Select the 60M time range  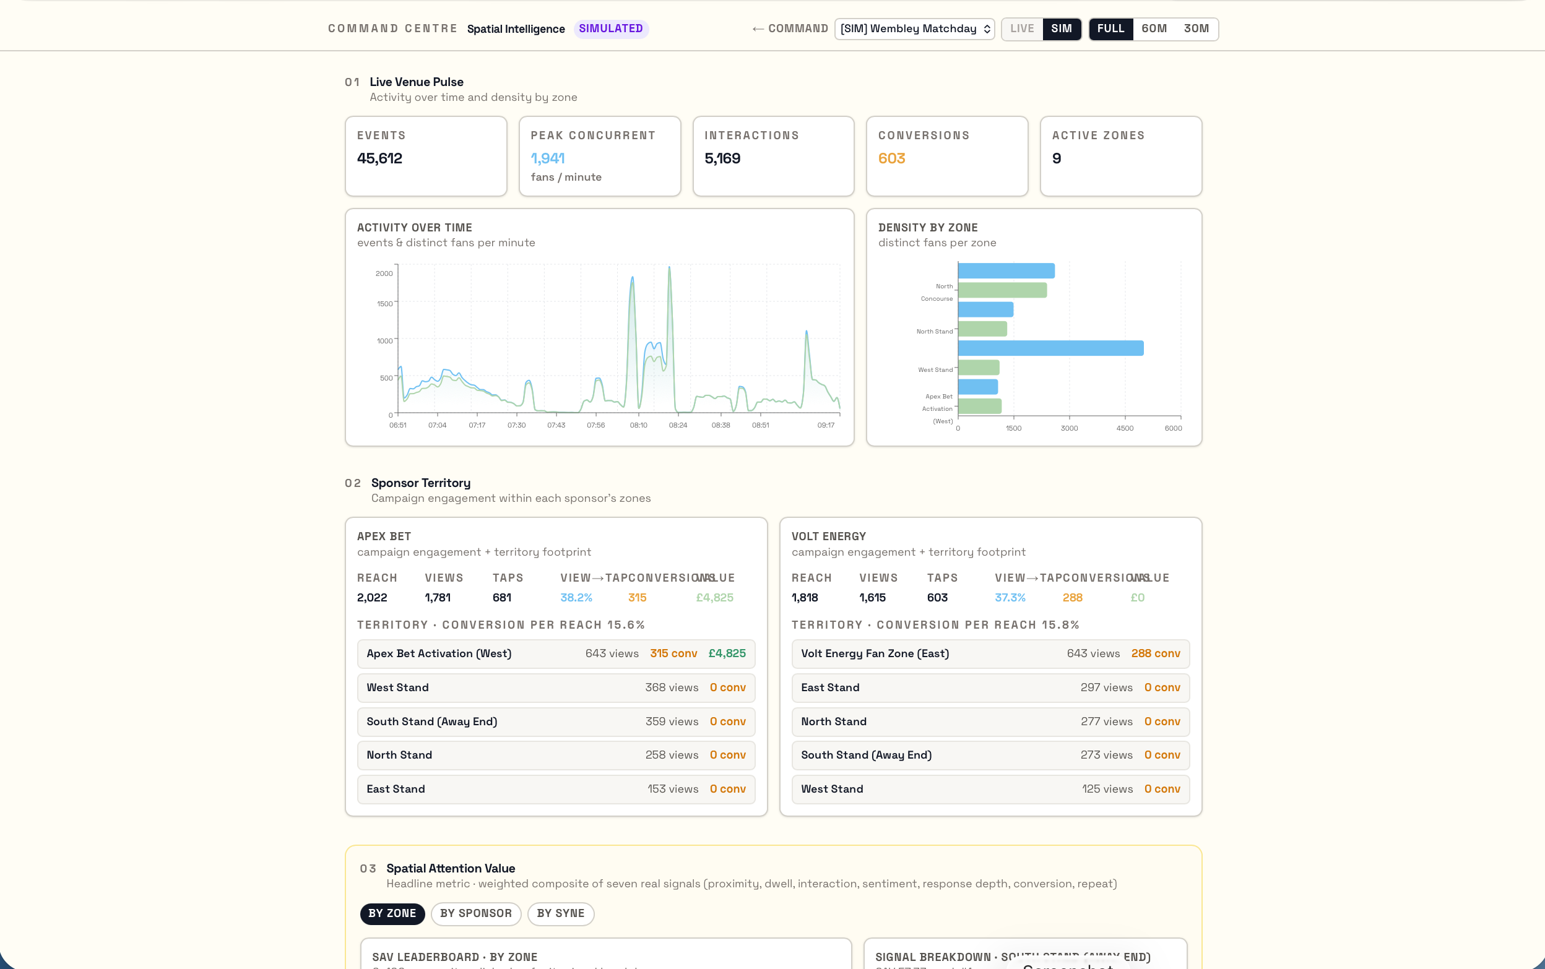pyautogui.click(x=1154, y=29)
